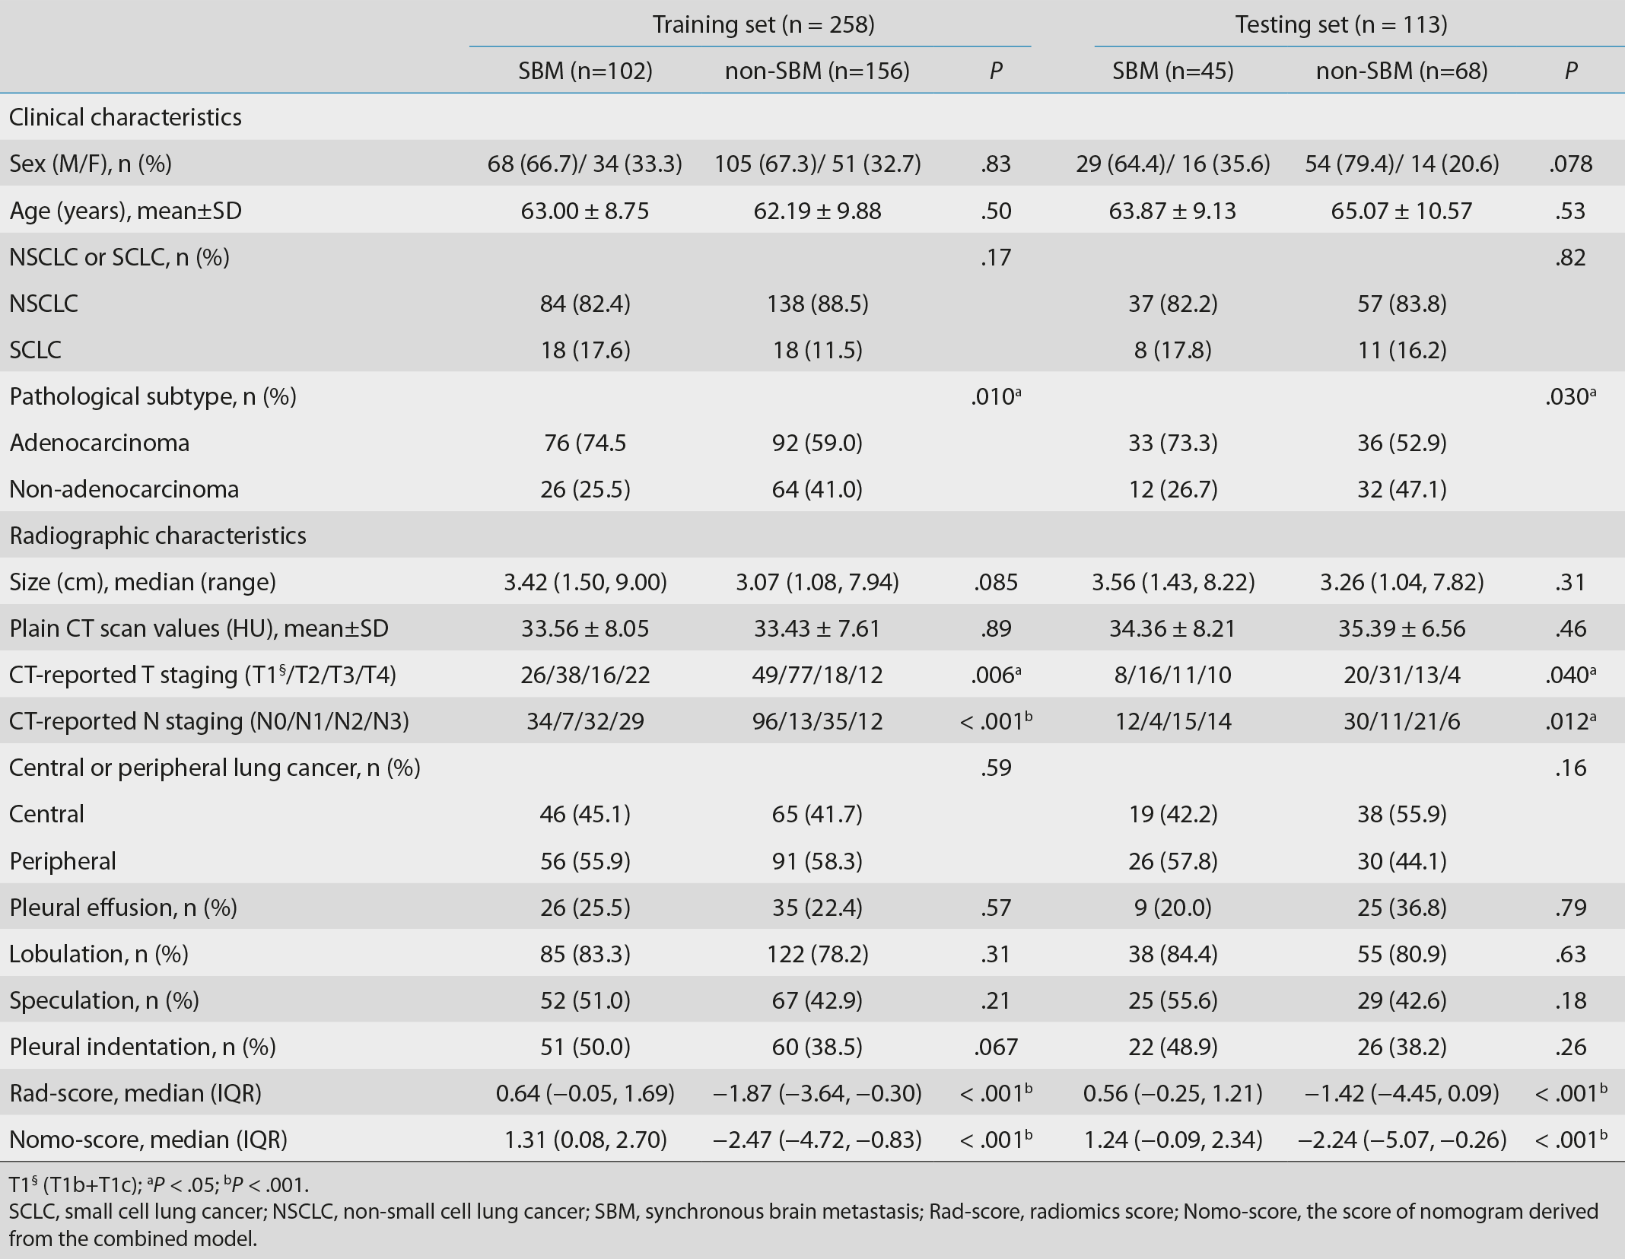Viewport: 1625px width, 1259px height.
Task: Select the '91 (58.3)' Peripheral cell
Action: click(817, 861)
